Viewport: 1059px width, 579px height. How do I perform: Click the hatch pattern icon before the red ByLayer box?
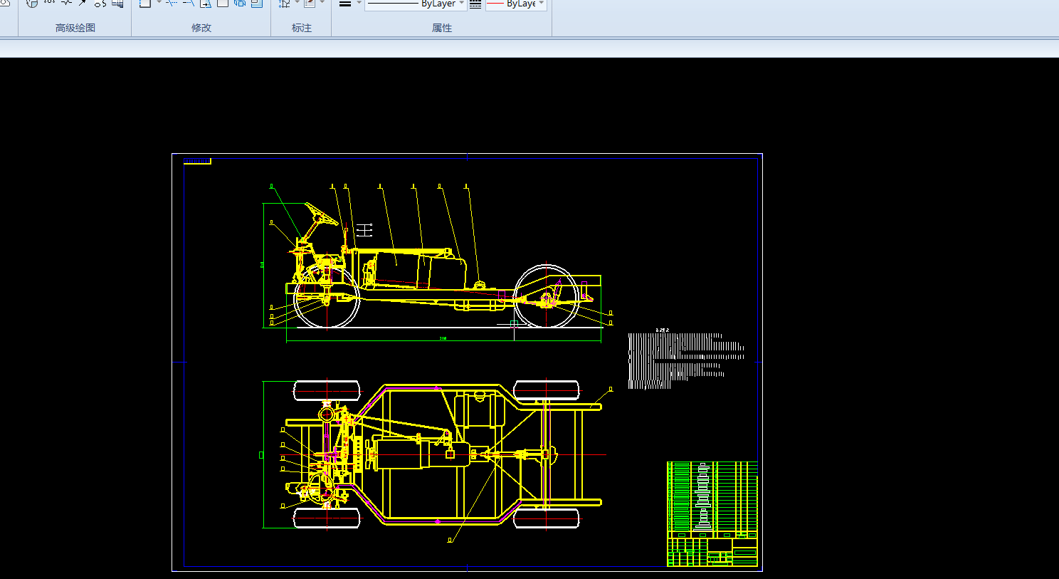point(475,4)
